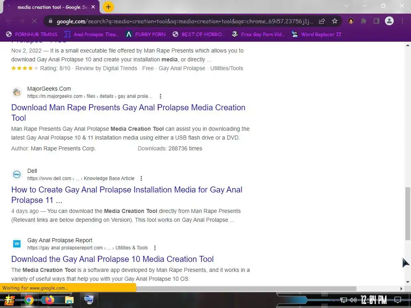Click the Chrome taskbar icon

pos(29,300)
